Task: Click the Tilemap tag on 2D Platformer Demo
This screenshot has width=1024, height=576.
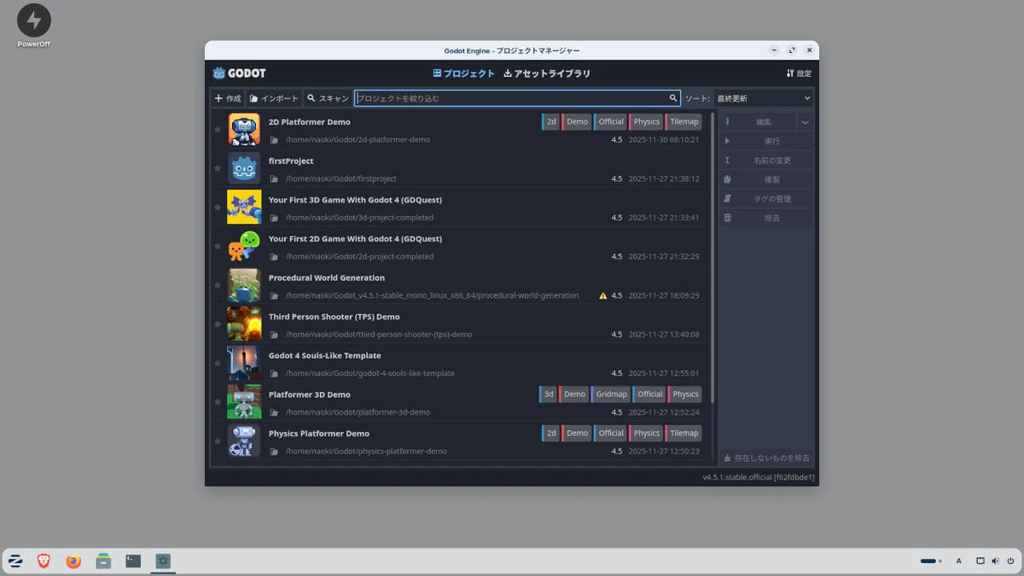Action: coord(684,122)
